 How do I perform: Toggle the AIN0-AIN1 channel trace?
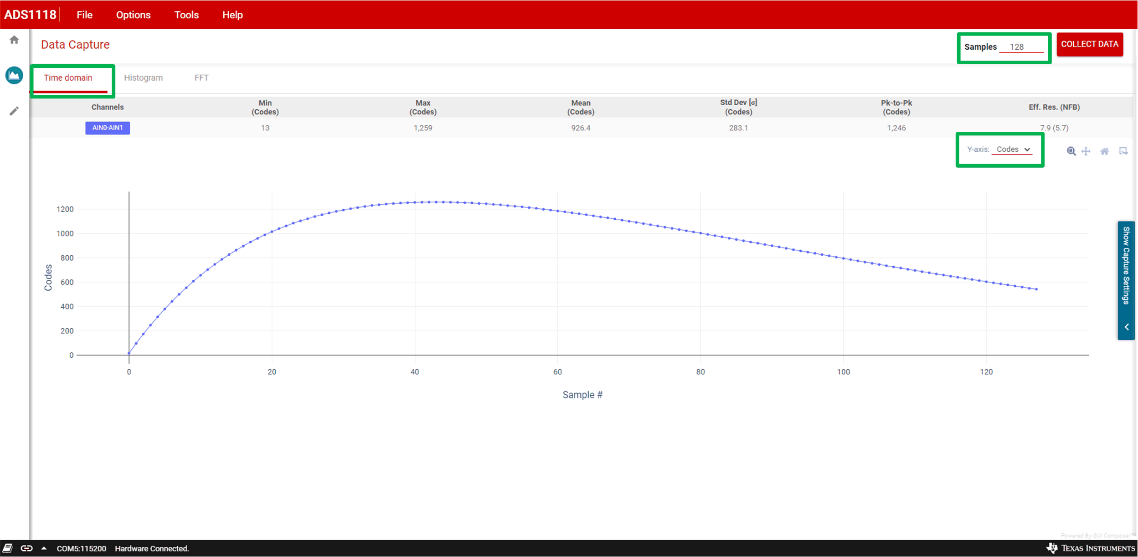pyautogui.click(x=108, y=128)
